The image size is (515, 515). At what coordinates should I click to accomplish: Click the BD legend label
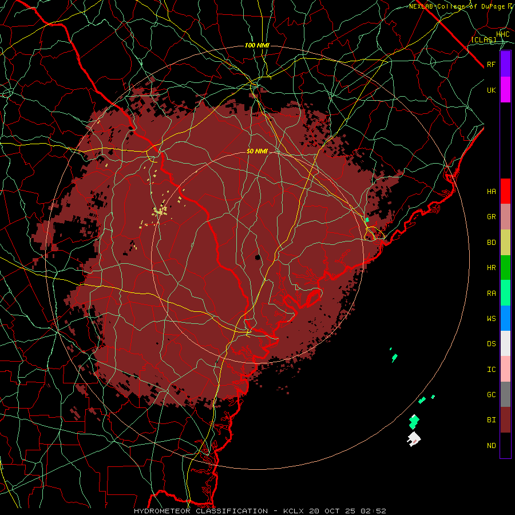coord(491,243)
